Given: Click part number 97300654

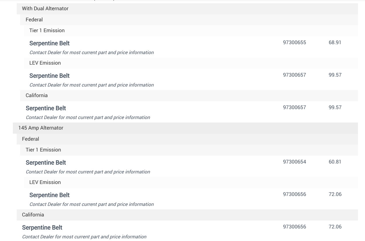Looking at the screenshot, I should (294, 162).
